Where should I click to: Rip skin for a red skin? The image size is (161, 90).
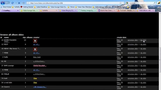tap(143, 83)
